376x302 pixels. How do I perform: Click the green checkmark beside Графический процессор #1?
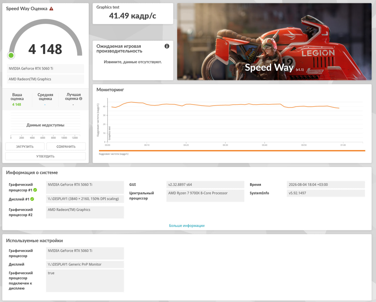pos(35,190)
